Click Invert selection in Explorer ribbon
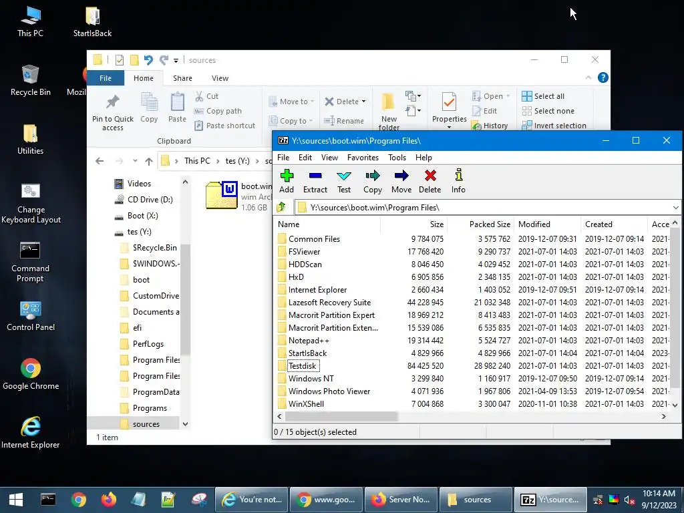 click(x=554, y=126)
